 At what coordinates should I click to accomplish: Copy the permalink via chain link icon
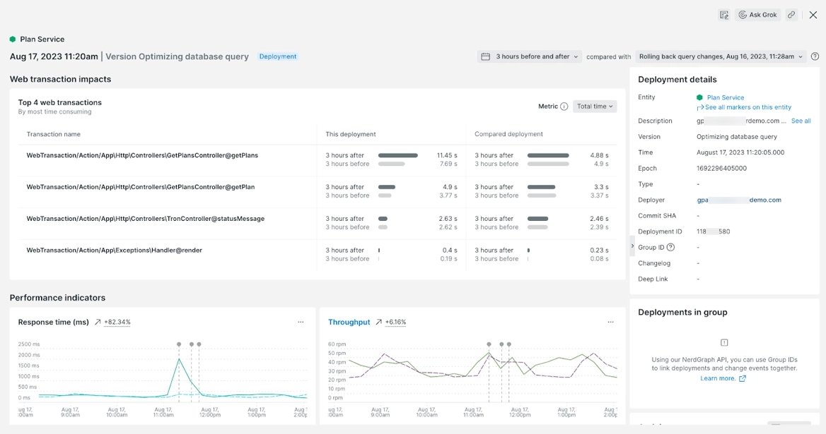tap(791, 15)
